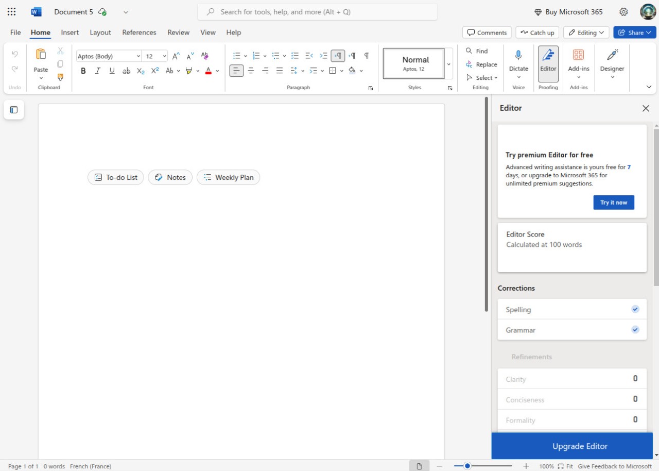Open the Designer tool

point(612,59)
